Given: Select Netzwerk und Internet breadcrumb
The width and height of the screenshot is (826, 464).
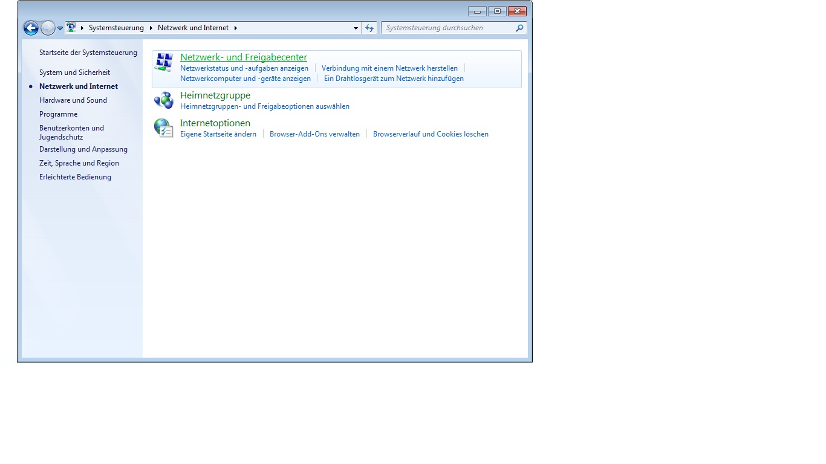Looking at the screenshot, I should point(193,28).
